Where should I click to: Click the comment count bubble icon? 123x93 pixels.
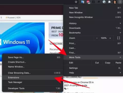65,89
